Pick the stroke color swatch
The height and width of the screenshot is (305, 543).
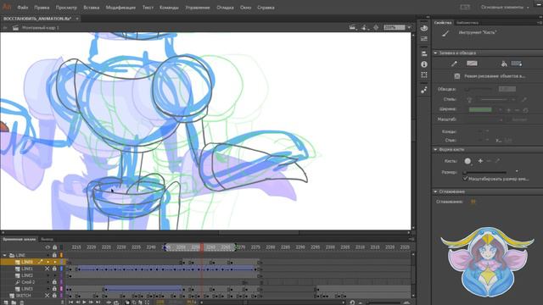click(x=472, y=64)
